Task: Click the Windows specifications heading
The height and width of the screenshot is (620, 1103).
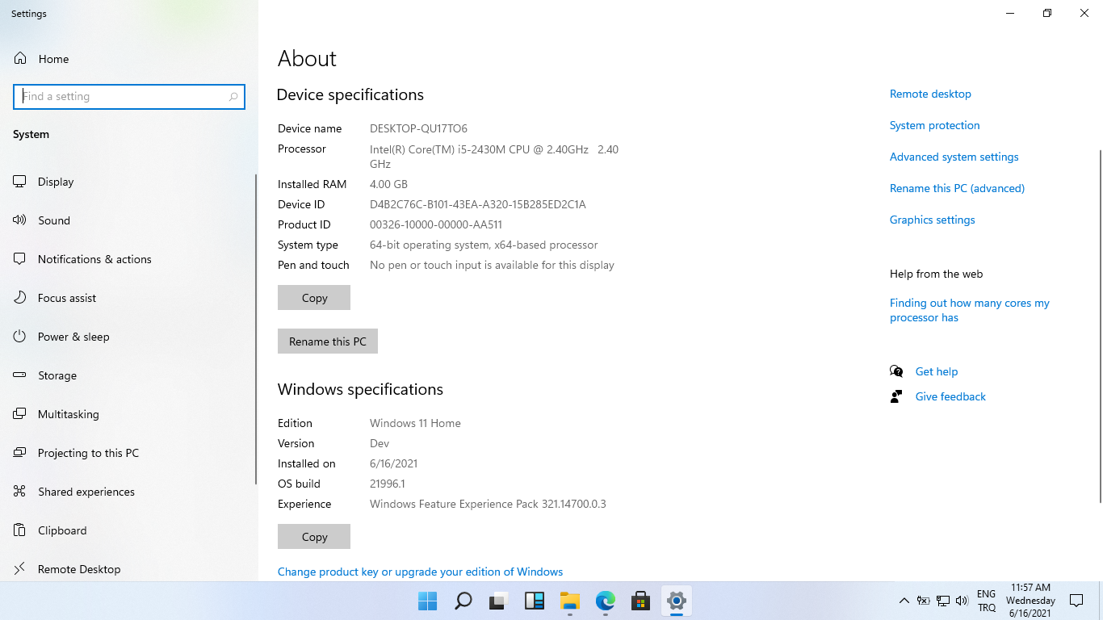Action: pyautogui.click(x=360, y=389)
